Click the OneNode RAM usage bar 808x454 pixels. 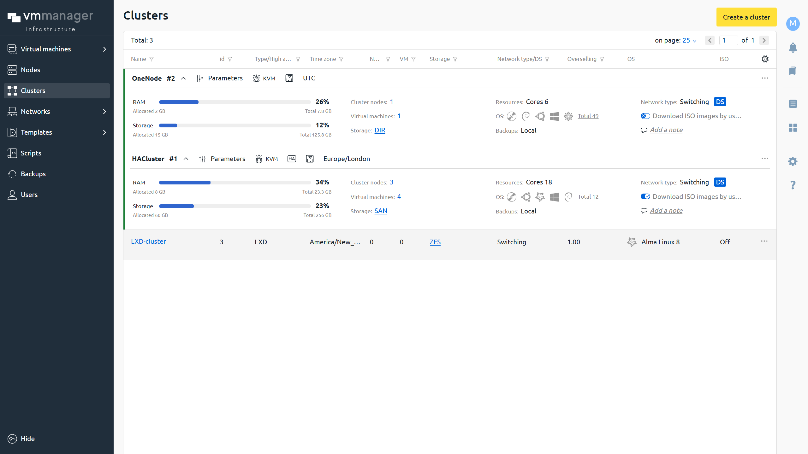[235, 102]
